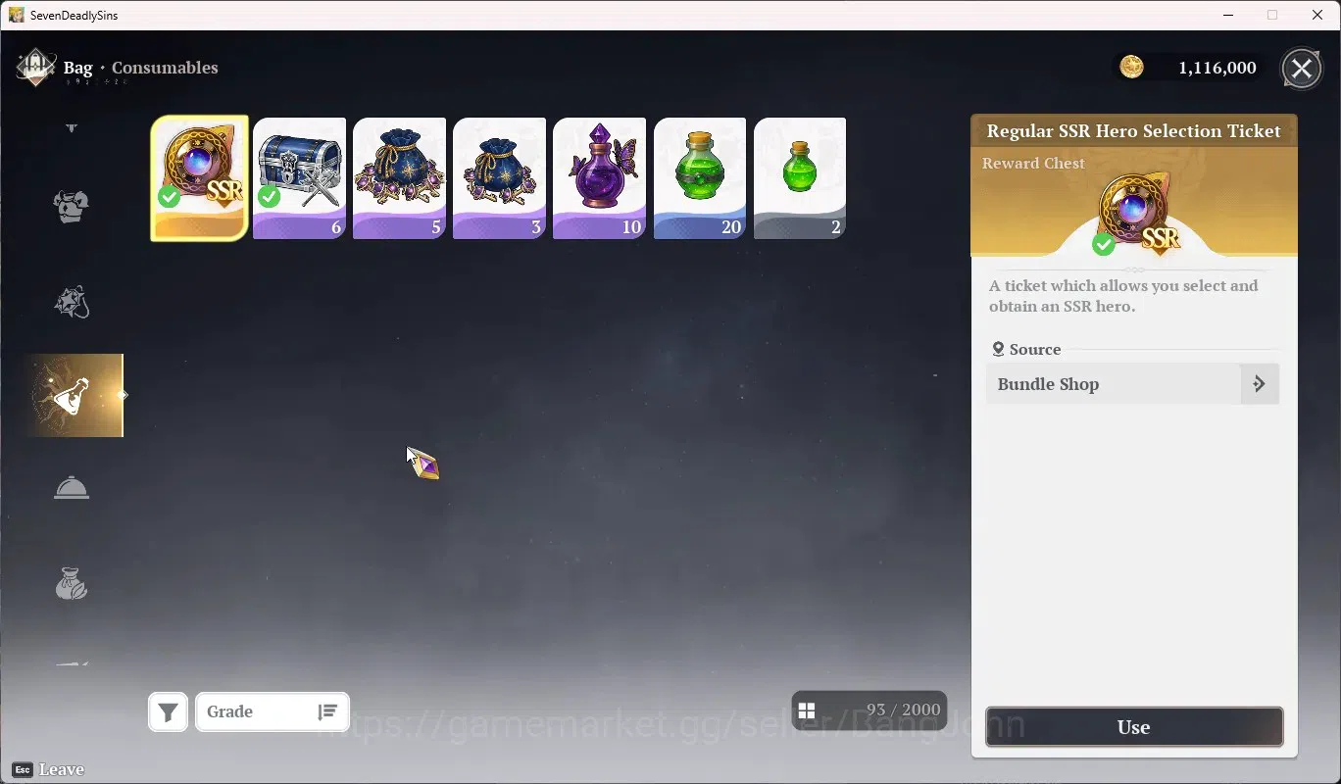This screenshot has height=784, width=1341.
Task: Select the flower pouch item with quantity 5
Action: pyautogui.click(x=399, y=178)
